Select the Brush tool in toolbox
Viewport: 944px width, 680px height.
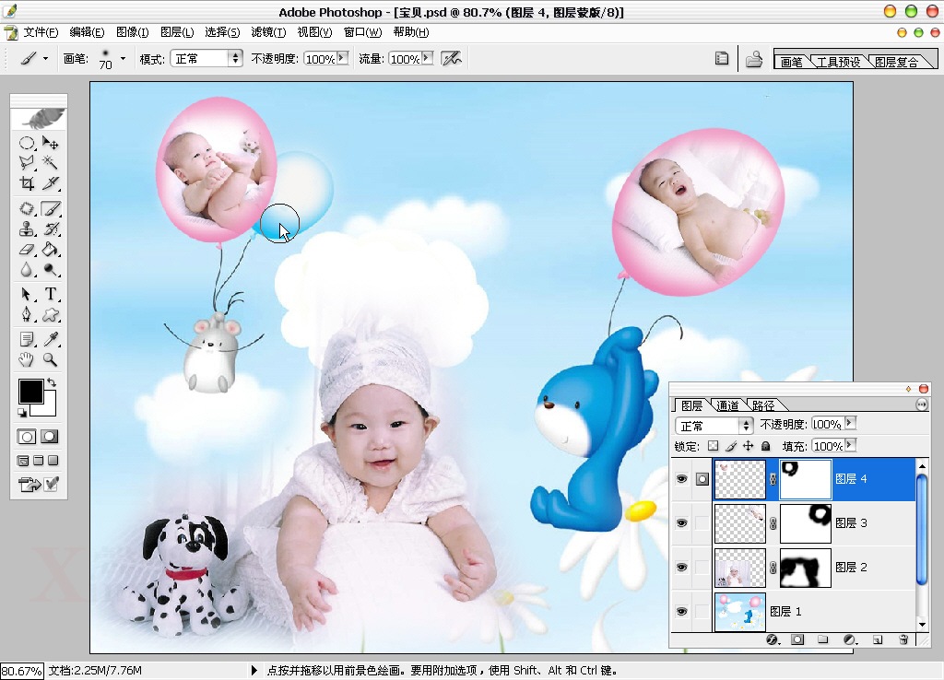(51, 209)
